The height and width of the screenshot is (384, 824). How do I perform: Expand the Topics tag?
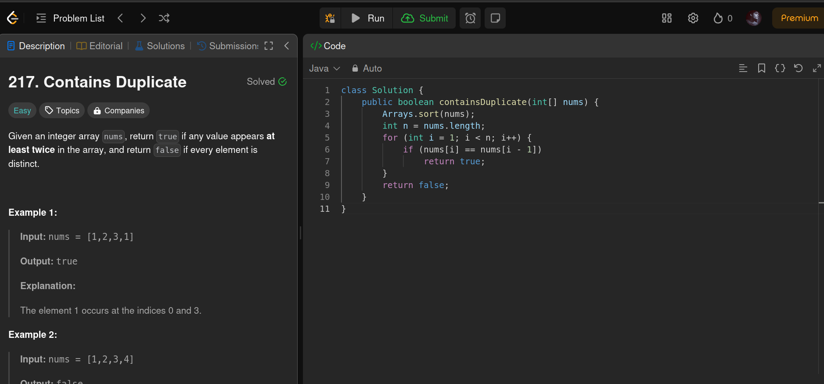pyautogui.click(x=62, y=111)
